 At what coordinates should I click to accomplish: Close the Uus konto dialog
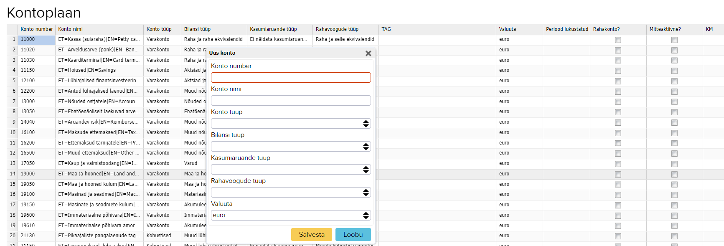tap(368, 53)
